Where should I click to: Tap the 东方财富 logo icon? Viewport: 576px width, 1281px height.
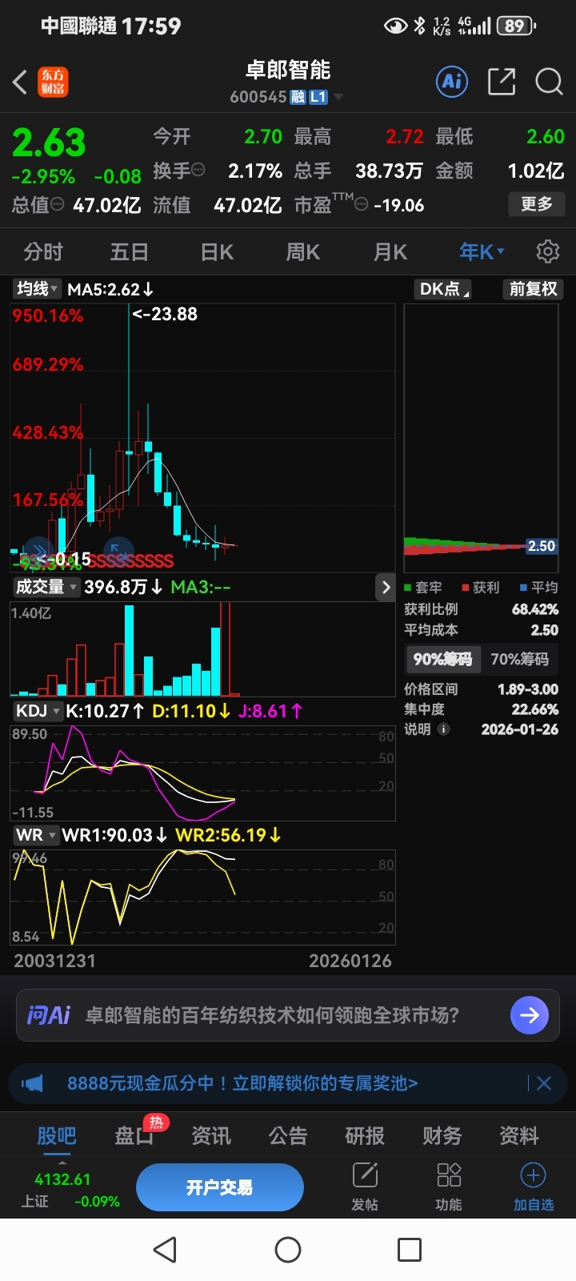point(54,82)
